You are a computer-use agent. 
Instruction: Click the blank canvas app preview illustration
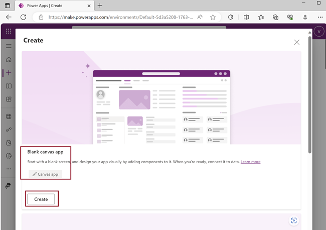tap(161, 97)
